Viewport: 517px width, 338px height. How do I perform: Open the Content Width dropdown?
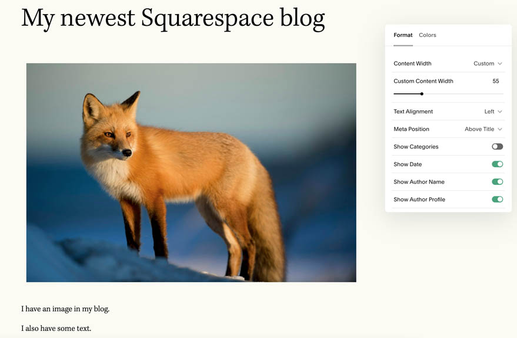pos(488,63)
